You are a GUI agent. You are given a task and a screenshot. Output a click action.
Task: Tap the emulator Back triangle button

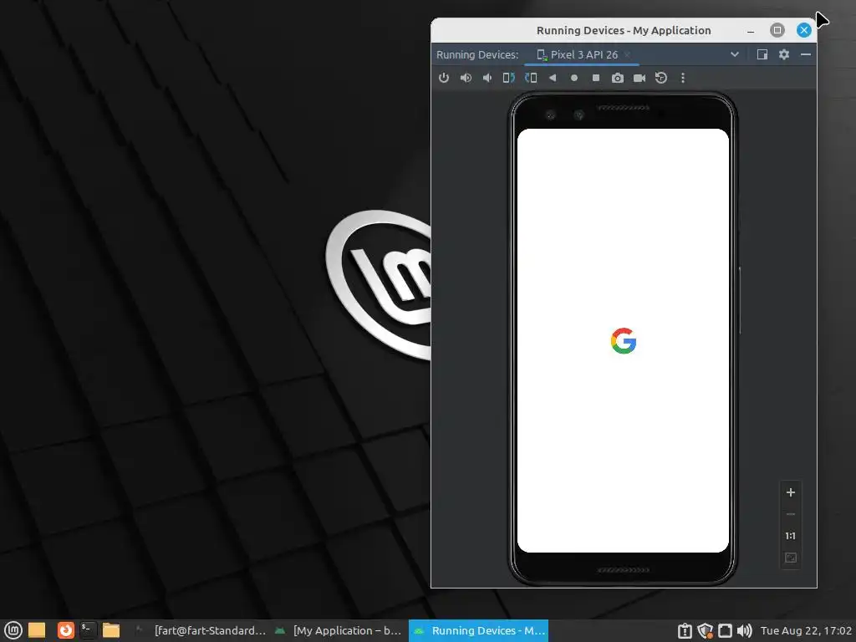pos(553,78)
